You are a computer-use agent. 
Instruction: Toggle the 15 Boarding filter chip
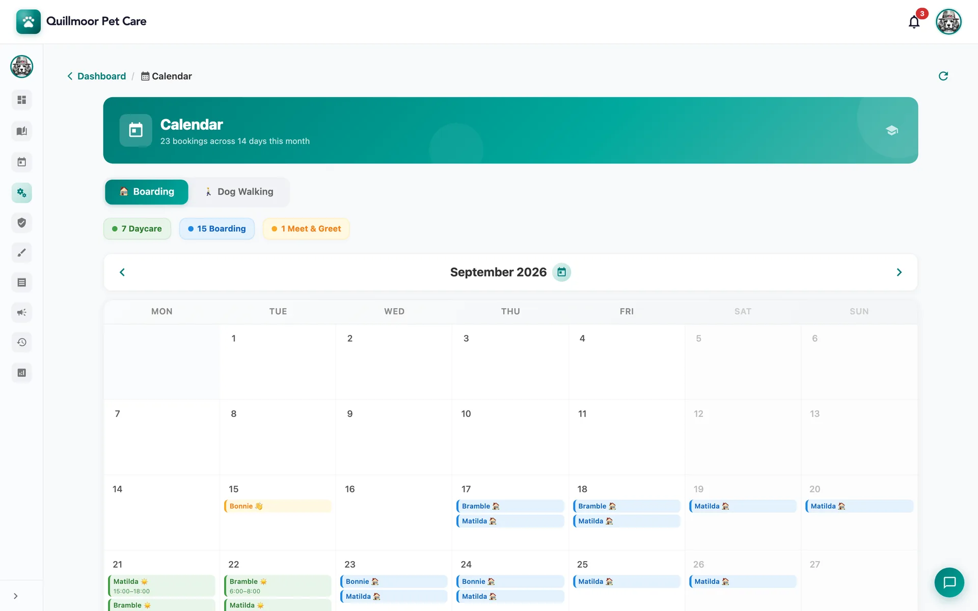217,229
